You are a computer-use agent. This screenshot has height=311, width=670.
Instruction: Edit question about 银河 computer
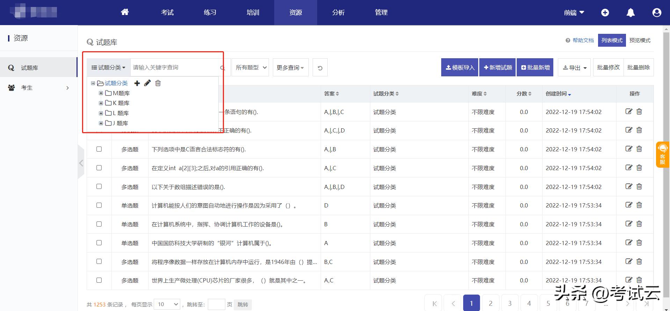tap(629, 243)
